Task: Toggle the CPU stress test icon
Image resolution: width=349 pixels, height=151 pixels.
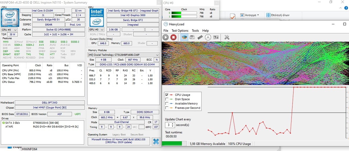Action: click(x=184, y=37)
